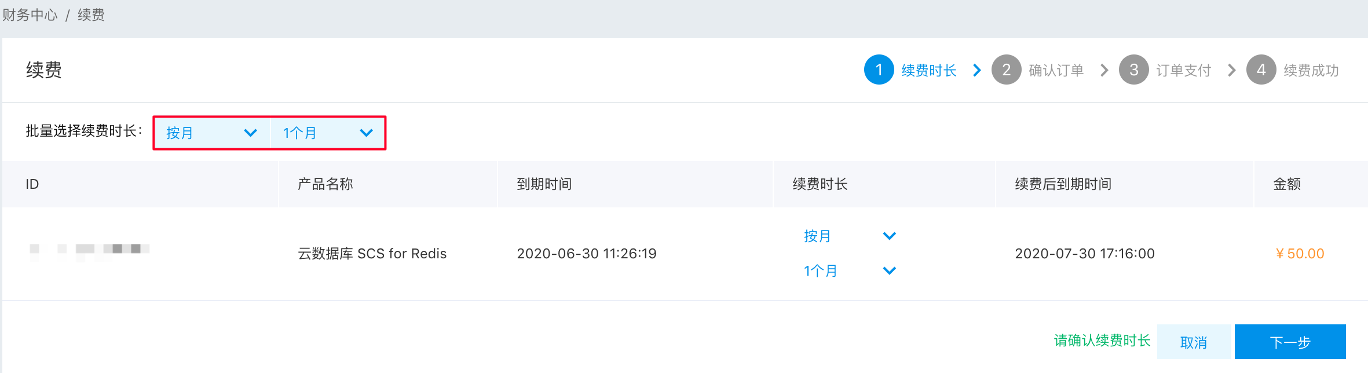
Task: Click the 云数据库 SCS for Redis product name
Action: click(372, 254)
